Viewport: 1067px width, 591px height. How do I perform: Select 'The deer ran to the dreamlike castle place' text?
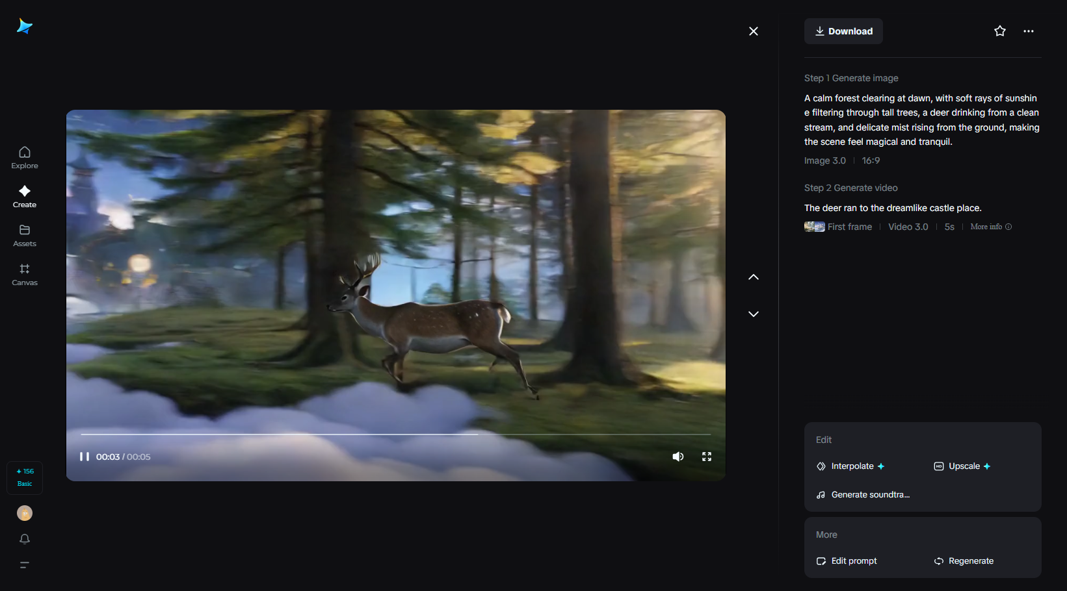coord(893,208)
